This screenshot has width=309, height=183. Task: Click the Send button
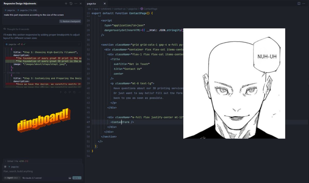[77, 178]
